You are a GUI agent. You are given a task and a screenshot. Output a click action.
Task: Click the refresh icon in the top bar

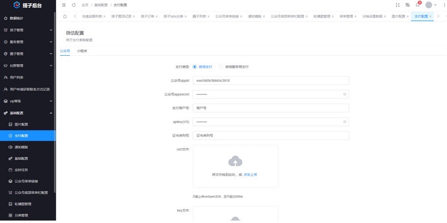click(74, 5)
